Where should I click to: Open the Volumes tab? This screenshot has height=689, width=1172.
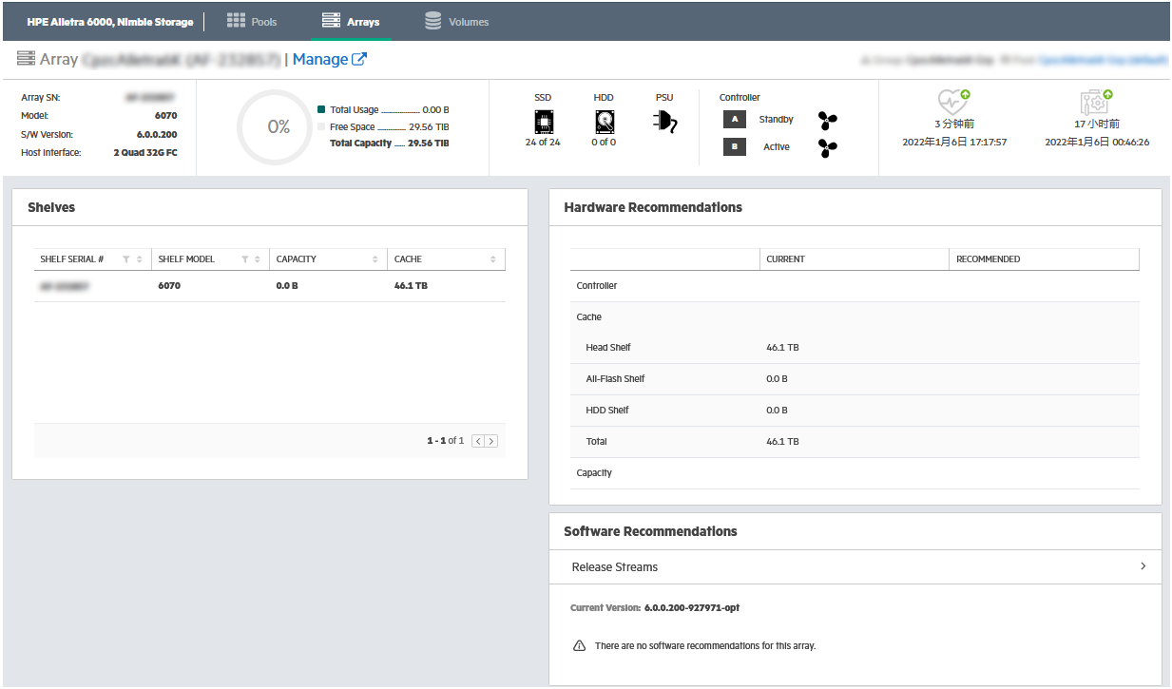(x=456, y=21)
